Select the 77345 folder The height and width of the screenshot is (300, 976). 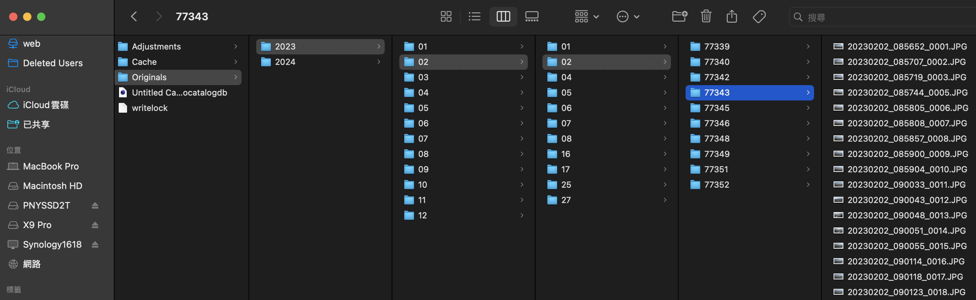[716, 108]
